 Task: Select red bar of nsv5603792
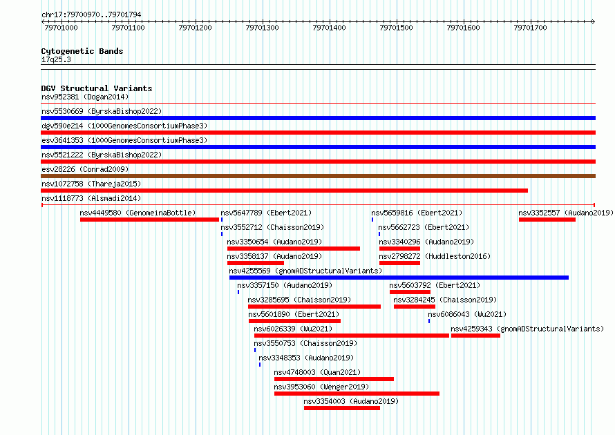410,292
